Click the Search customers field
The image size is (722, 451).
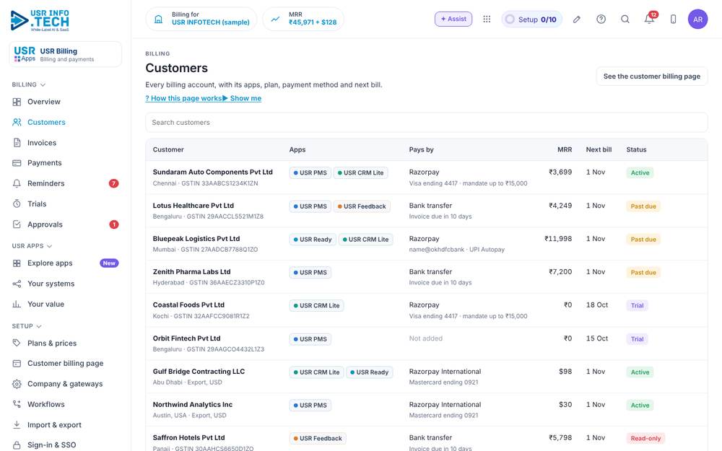pos(427,123)
